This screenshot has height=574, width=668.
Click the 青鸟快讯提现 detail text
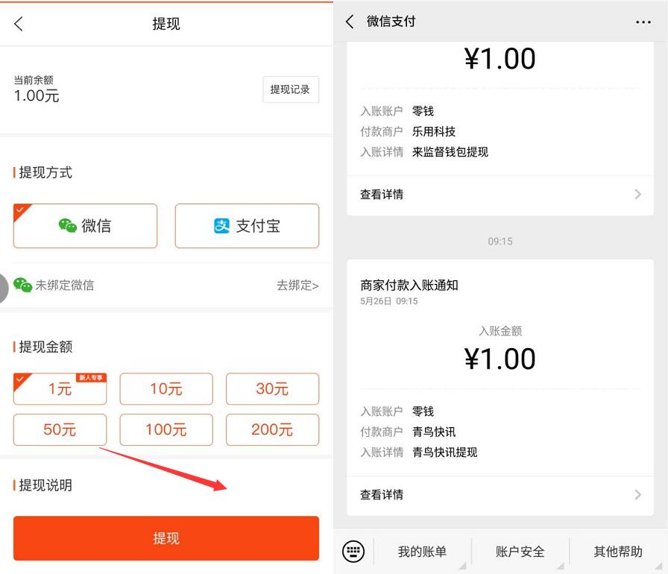point(444,452)
